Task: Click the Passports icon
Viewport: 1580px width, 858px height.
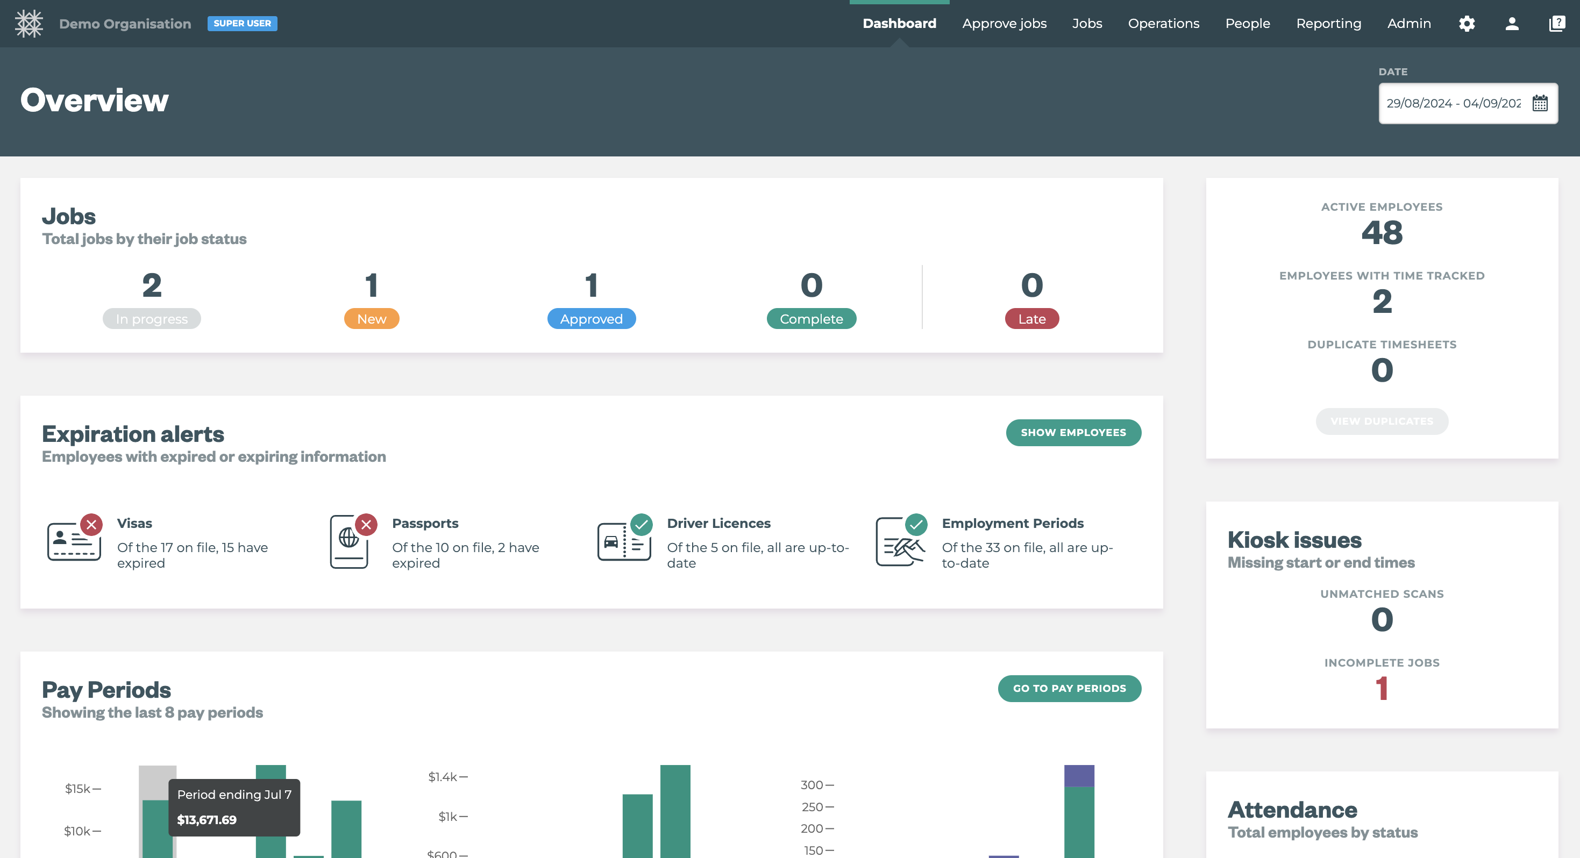Action: click(350, 541)
